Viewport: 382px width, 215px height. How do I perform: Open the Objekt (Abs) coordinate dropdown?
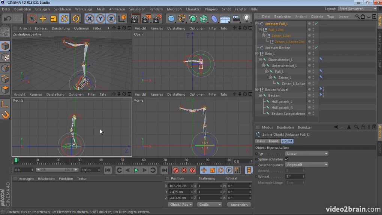(181, 205)
